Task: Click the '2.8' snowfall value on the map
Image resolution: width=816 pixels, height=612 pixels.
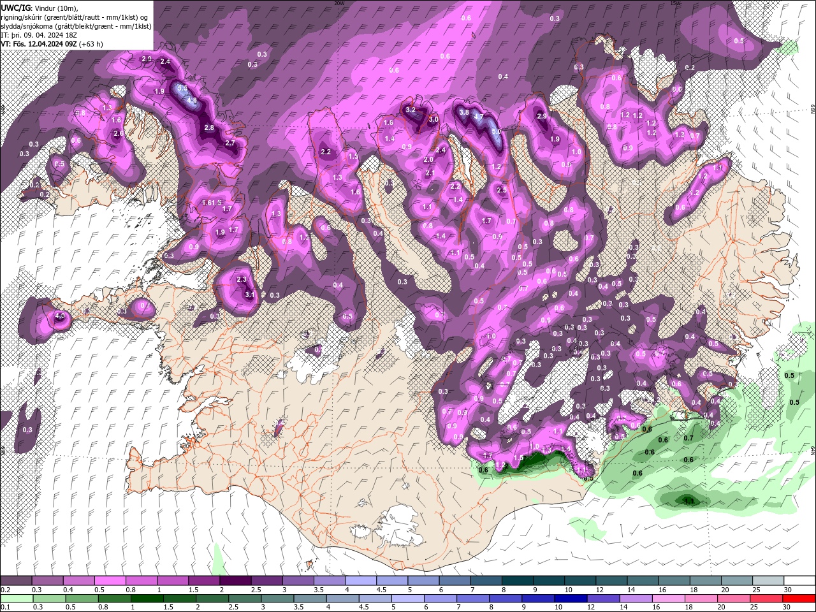Action: pos(209,127)
